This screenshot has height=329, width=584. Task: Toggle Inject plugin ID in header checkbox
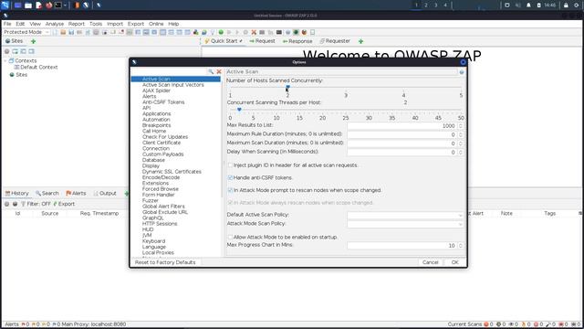(230, 164)
